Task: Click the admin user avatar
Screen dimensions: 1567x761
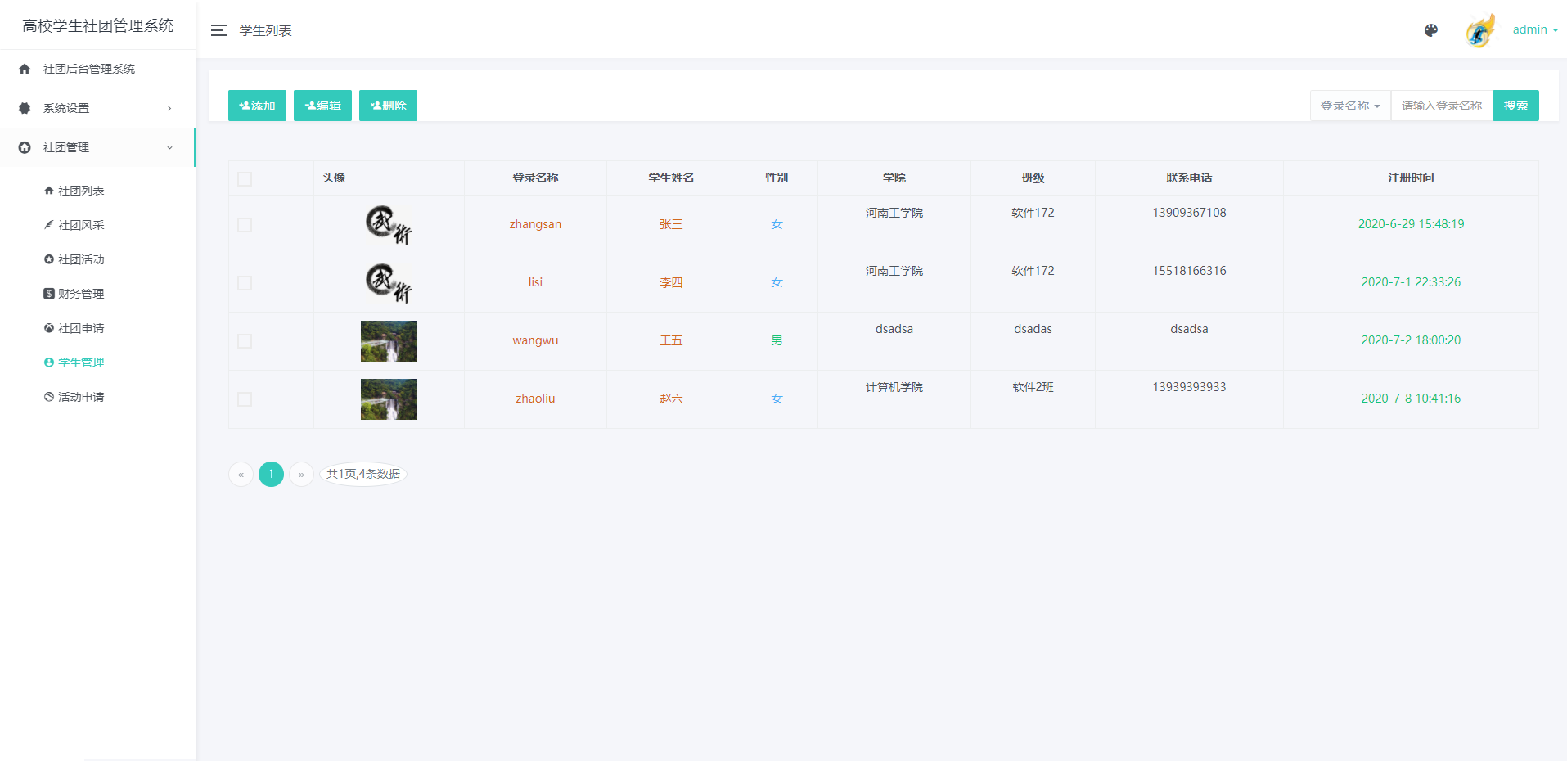Action: click(1480, 30)
